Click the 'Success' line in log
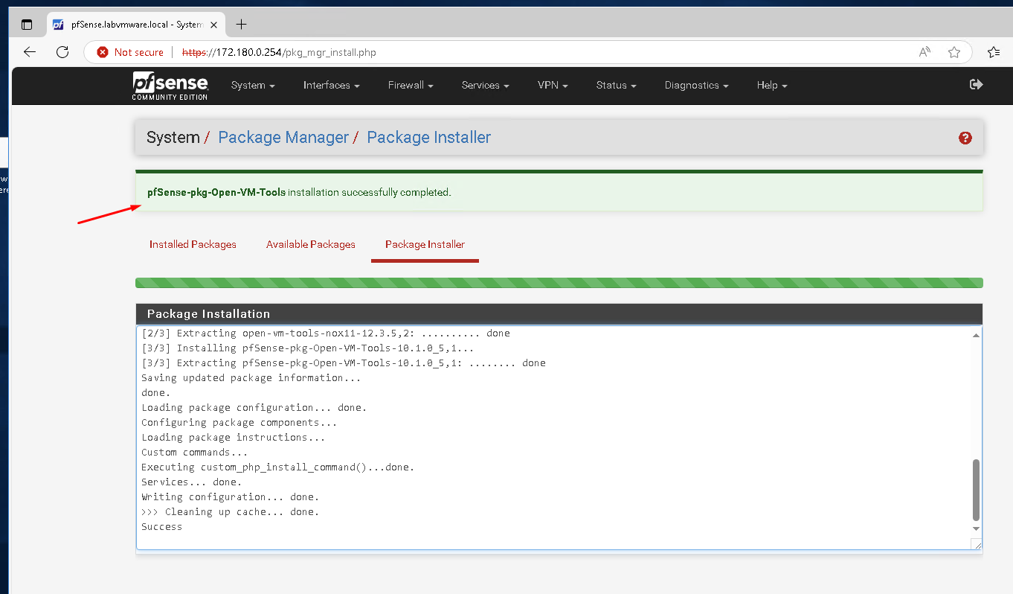The image size is (1013, 594). point(161,527)
